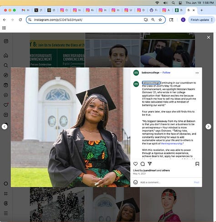
Task: Save the post with bookmark icon
Action: click(x=197, y=164)
